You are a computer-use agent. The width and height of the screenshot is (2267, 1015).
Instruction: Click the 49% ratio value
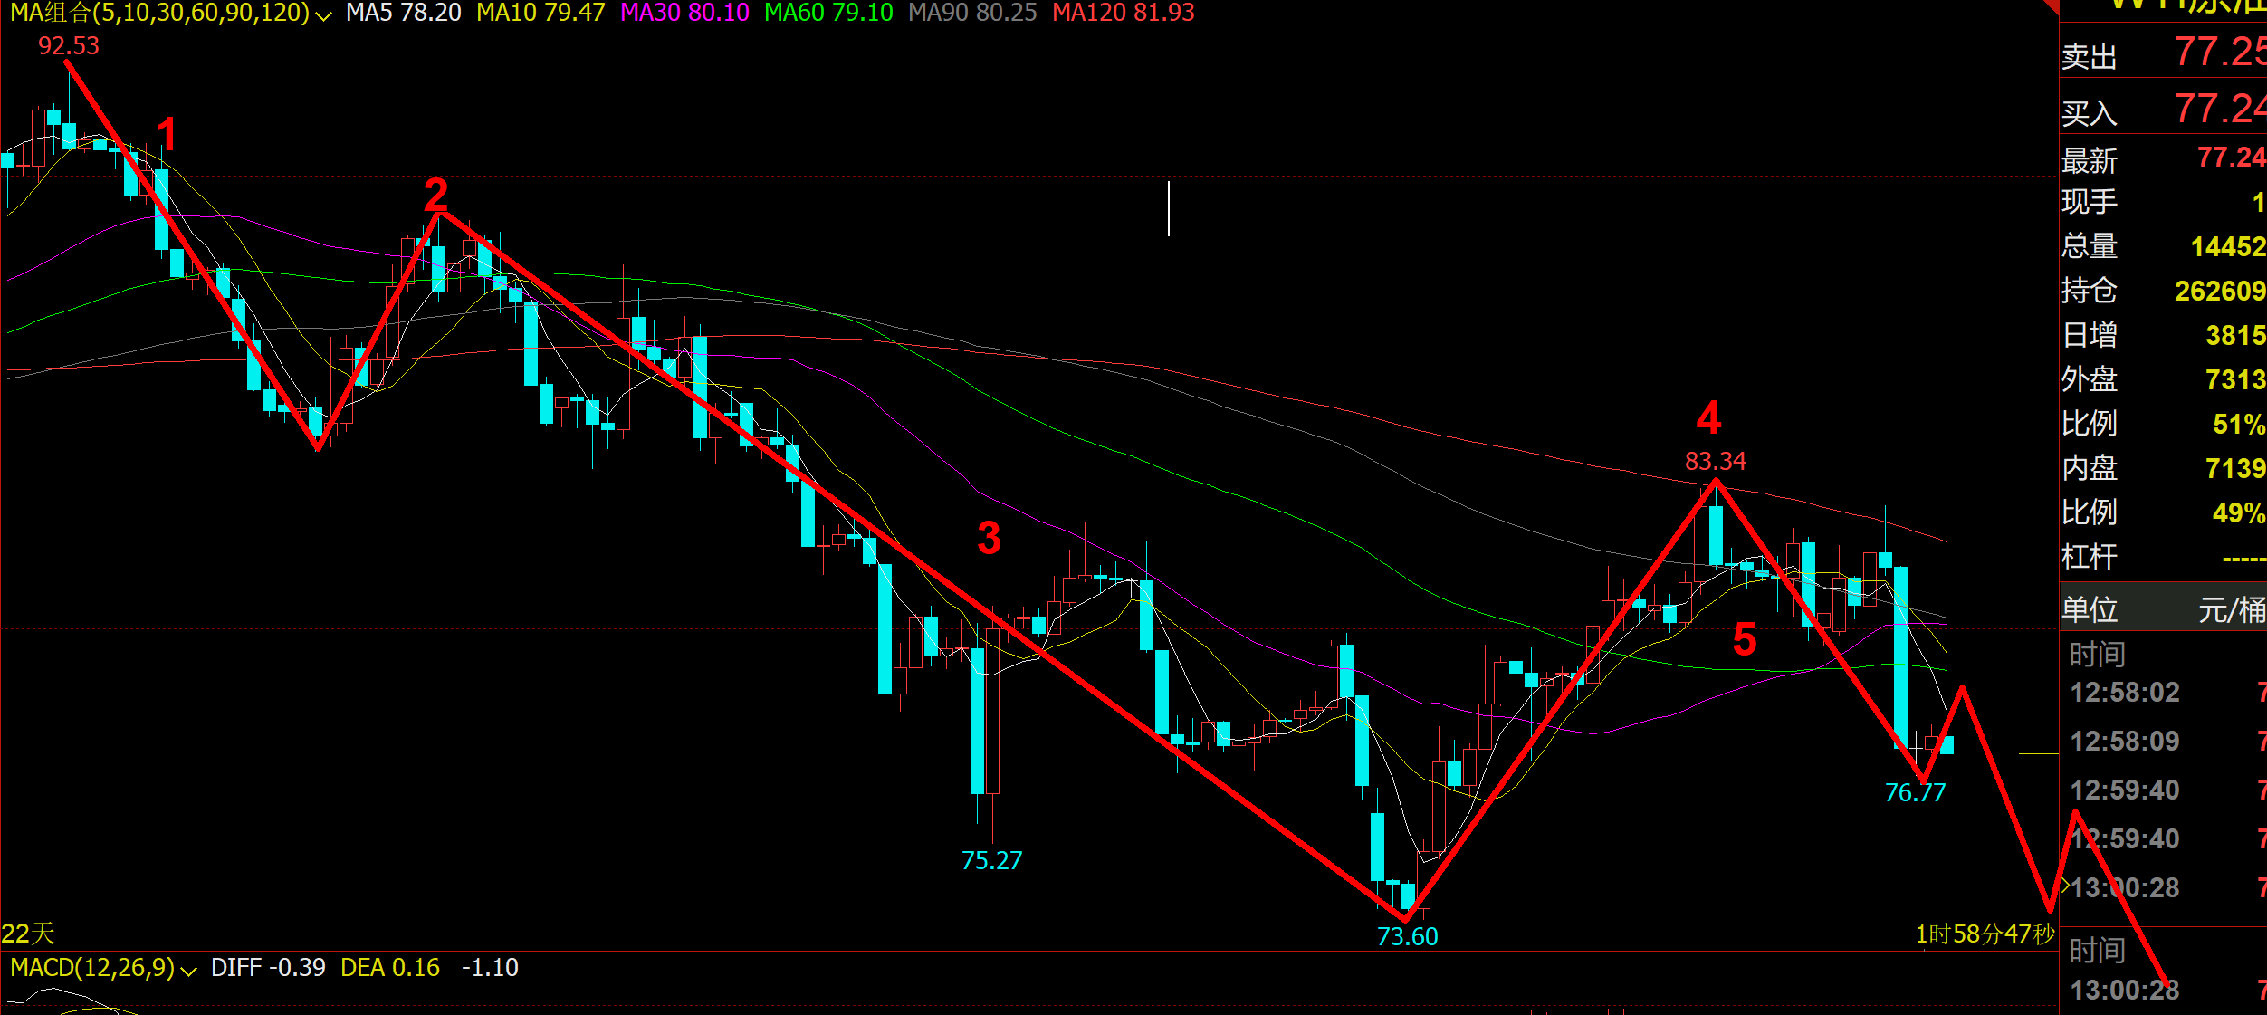[2239, 512]
